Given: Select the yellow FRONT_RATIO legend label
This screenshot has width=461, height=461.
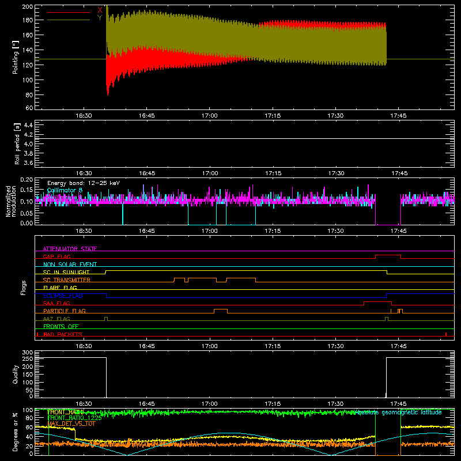Looking at the screenshot, I should (x=65, y=412).
